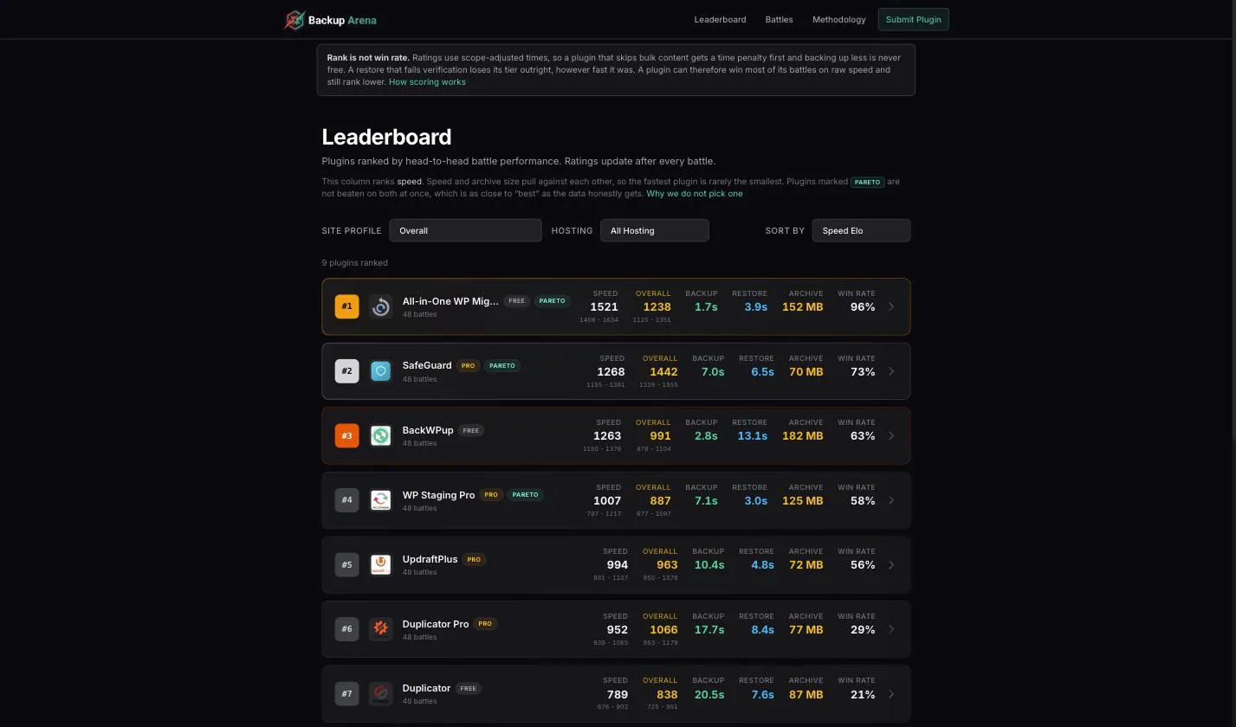
Task: Open the Site Profile dropdown set to Overall
Action: pyautogui.click(x=465, y=230)
